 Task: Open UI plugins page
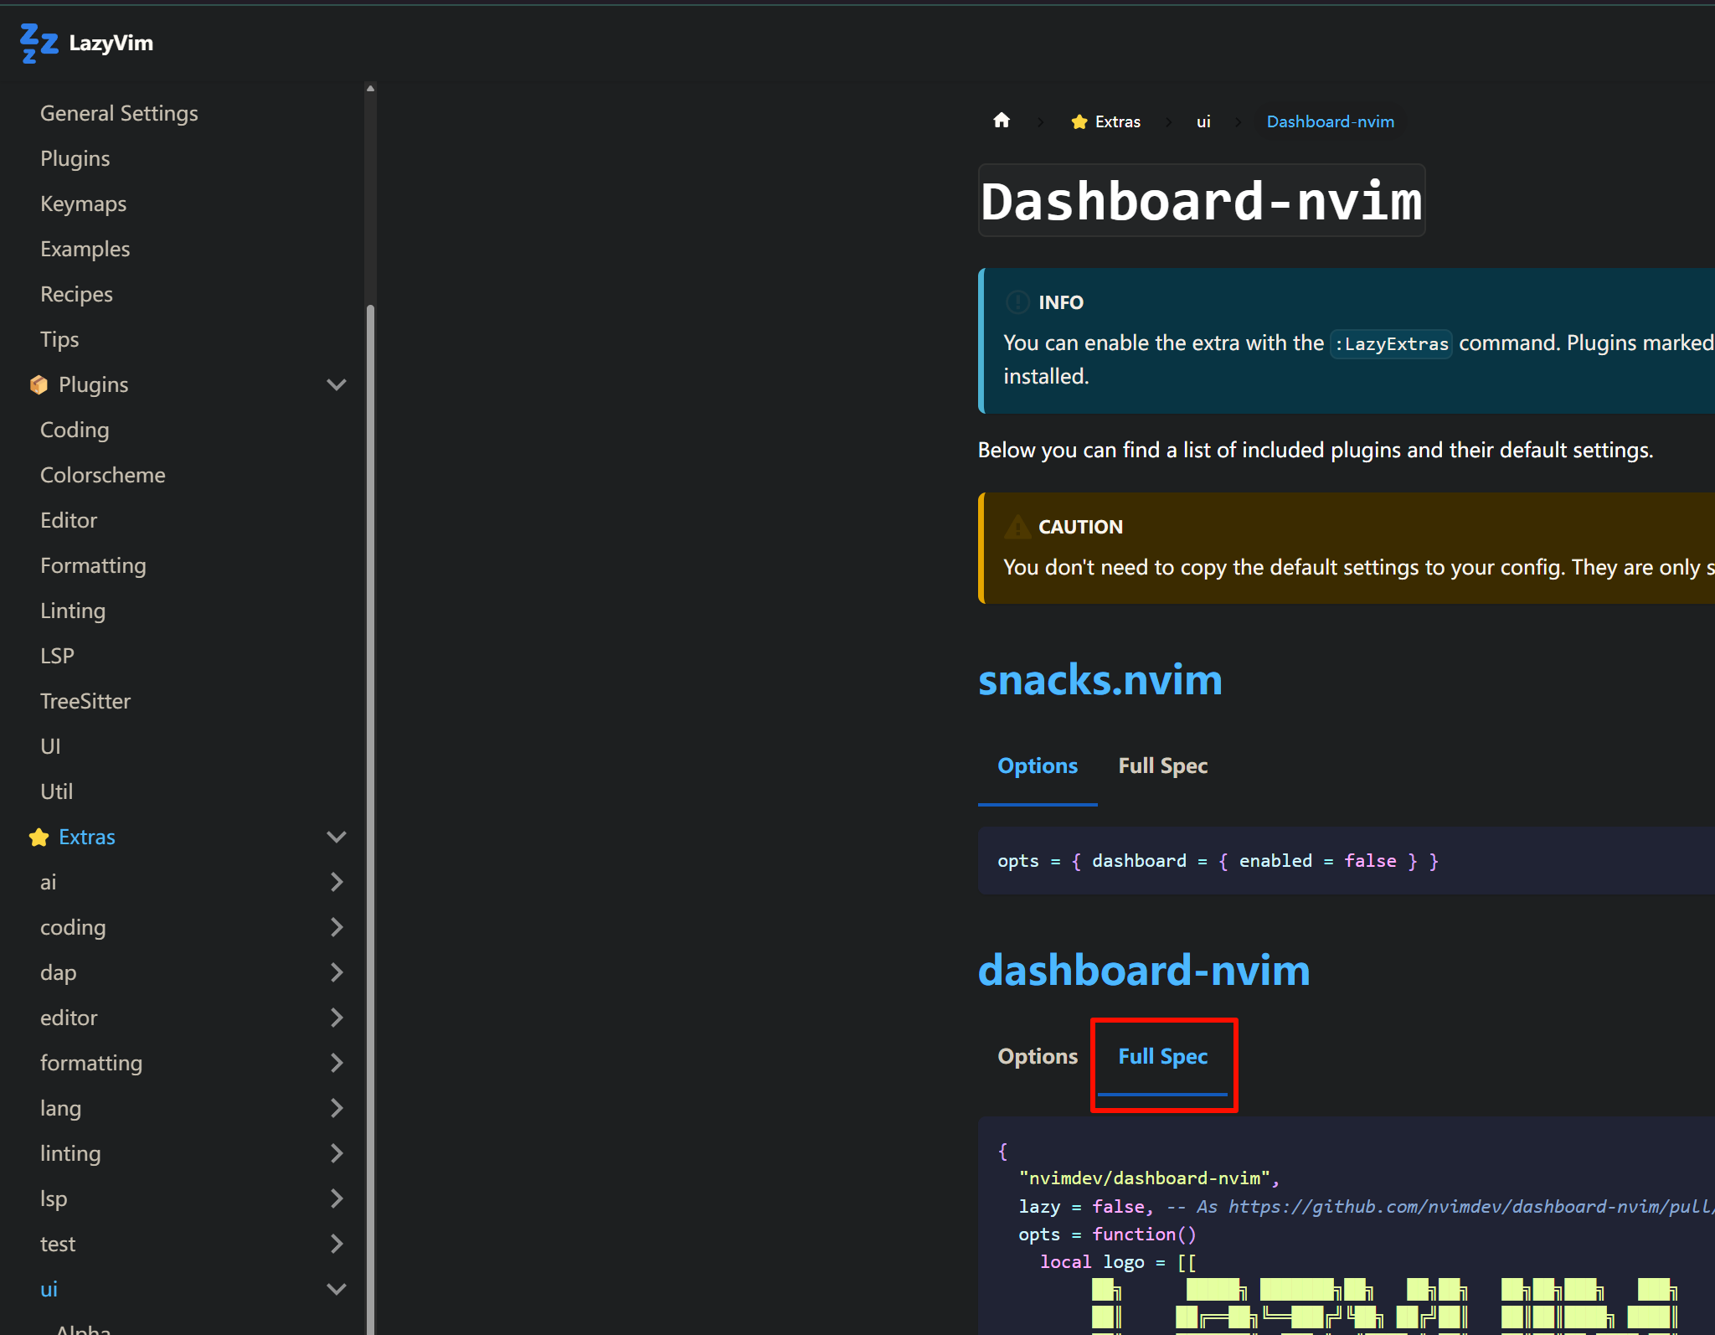pos(50,746)
